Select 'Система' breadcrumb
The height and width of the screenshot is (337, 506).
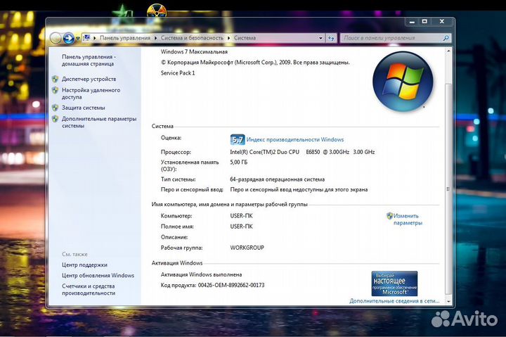245,38
